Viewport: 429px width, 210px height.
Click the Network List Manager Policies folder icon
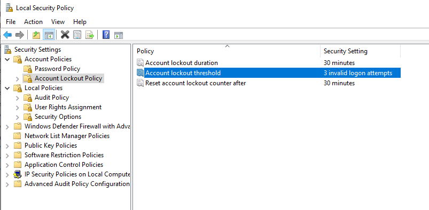pos(18,136)
